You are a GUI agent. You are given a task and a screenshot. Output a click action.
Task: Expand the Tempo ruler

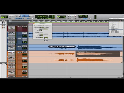pyautogui.click(x=8, y=23)
